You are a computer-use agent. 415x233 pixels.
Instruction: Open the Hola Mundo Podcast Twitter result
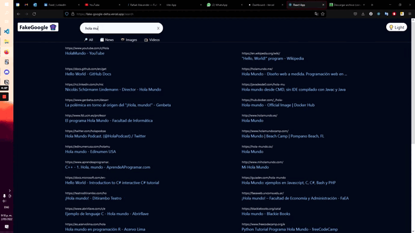point(105,136)
